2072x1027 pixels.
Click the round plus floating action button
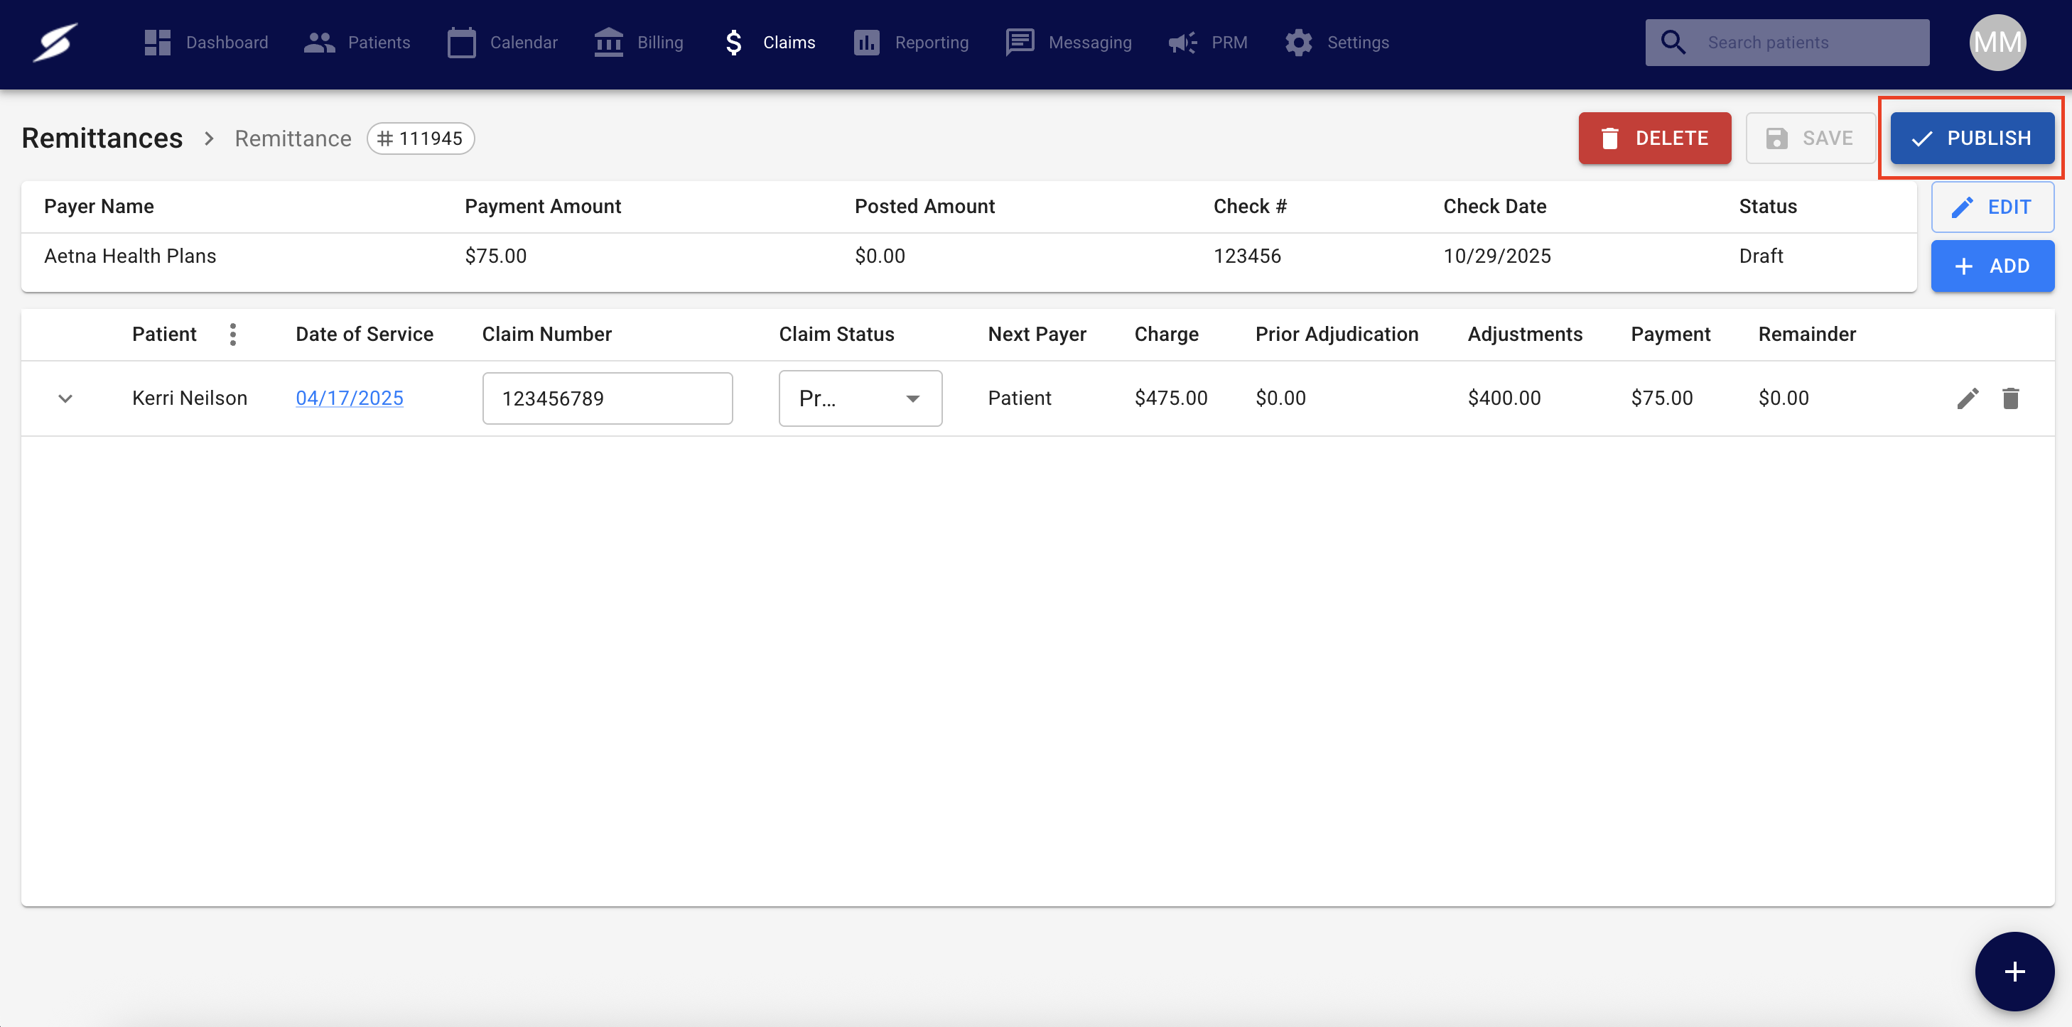click(x=2014, y=971)
